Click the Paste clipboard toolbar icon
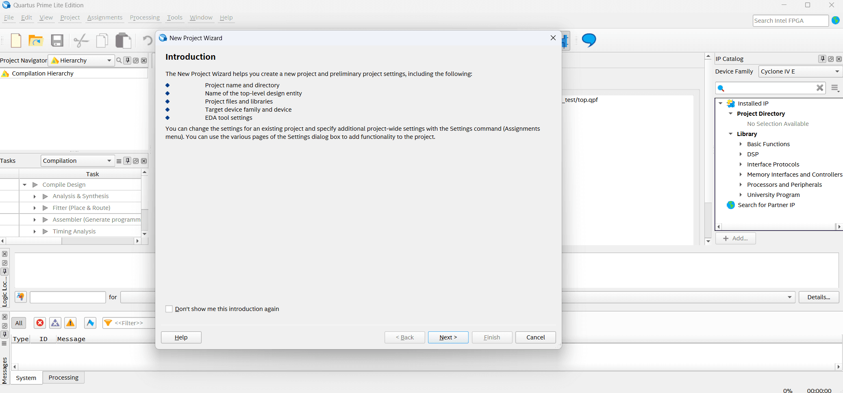The width and height of the screenshot is (843, 393). [123, 41]
